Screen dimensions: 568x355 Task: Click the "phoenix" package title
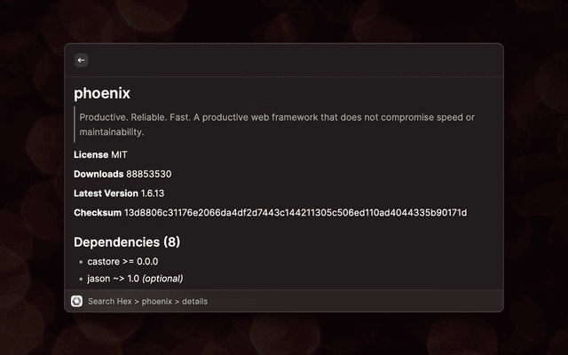coord(102,93)
